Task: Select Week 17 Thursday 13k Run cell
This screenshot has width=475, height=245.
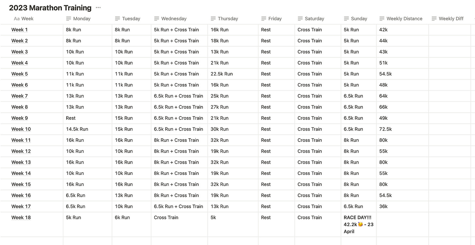Action: pyautogui.click(x=233, y=207)
